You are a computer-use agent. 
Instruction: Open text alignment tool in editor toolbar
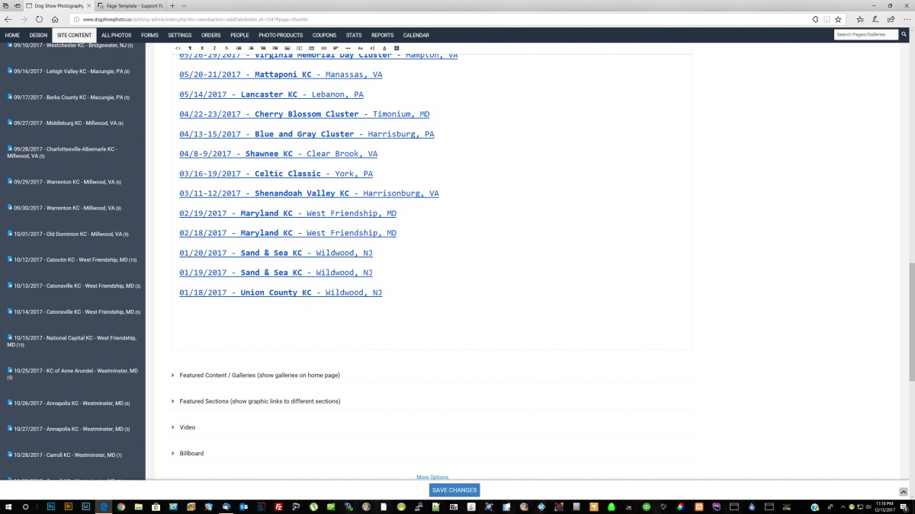335,48
